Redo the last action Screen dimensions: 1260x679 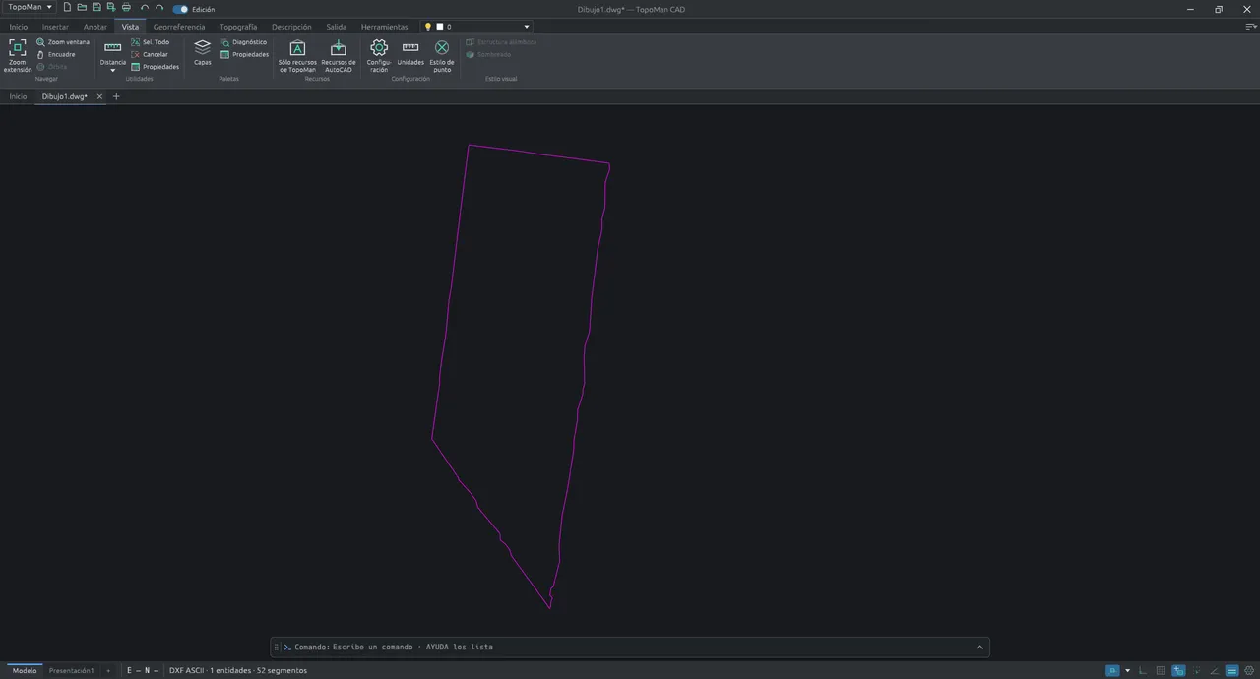click(159, 8)
